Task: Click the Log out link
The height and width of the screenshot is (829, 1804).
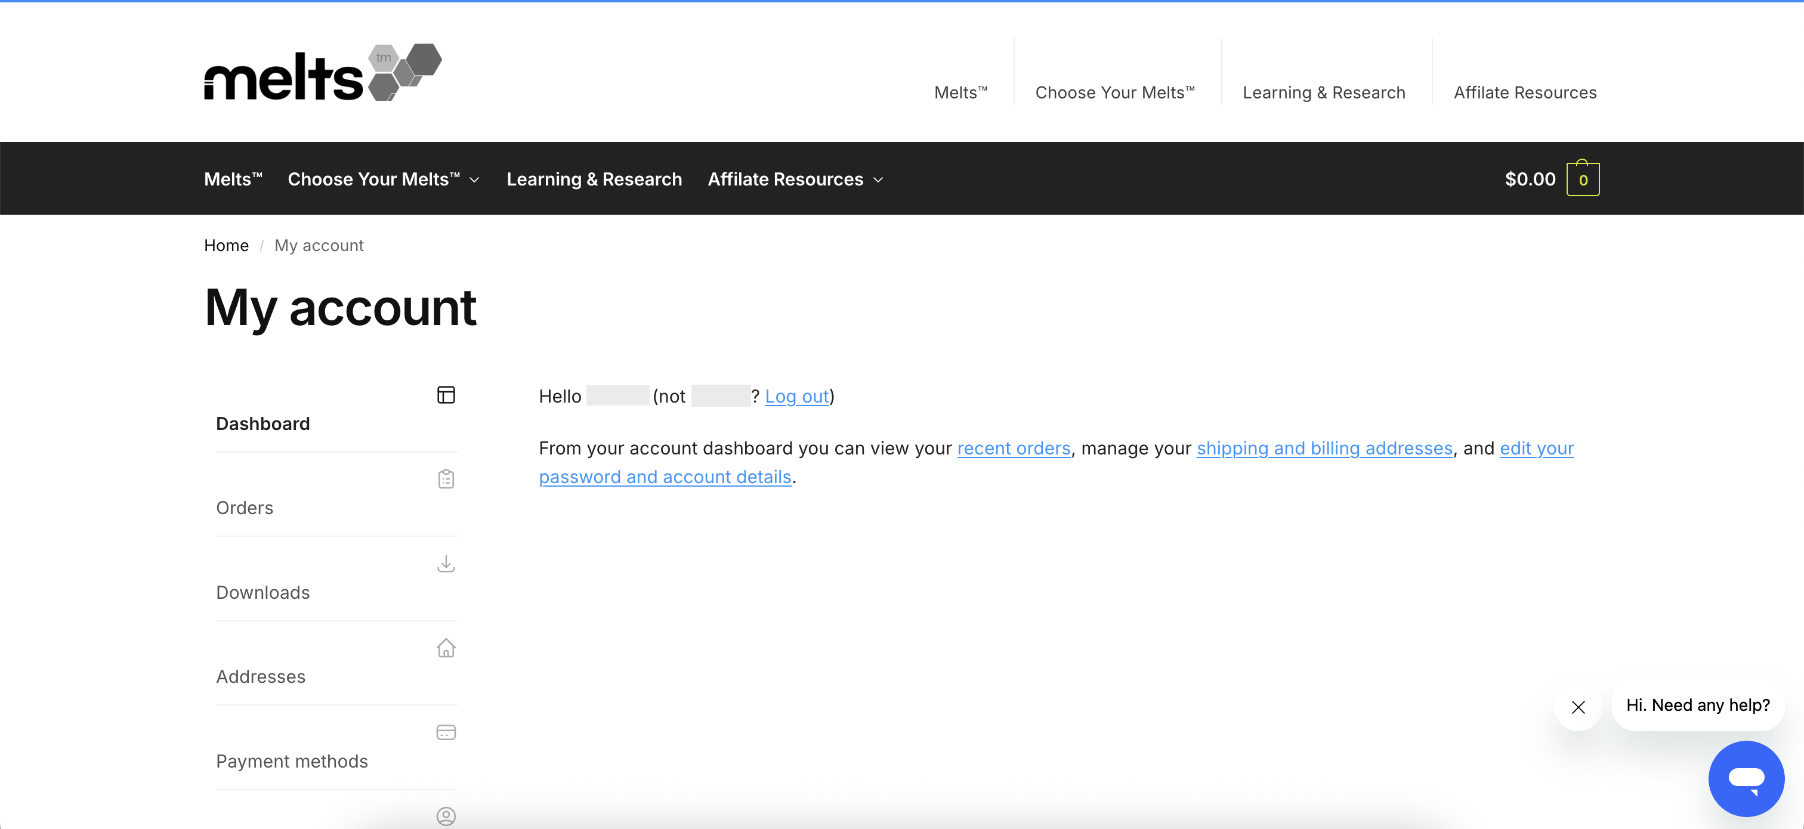Action: (797, 396)
